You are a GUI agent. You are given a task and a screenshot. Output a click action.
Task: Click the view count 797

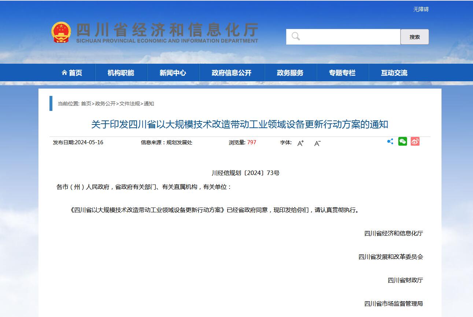252,142
